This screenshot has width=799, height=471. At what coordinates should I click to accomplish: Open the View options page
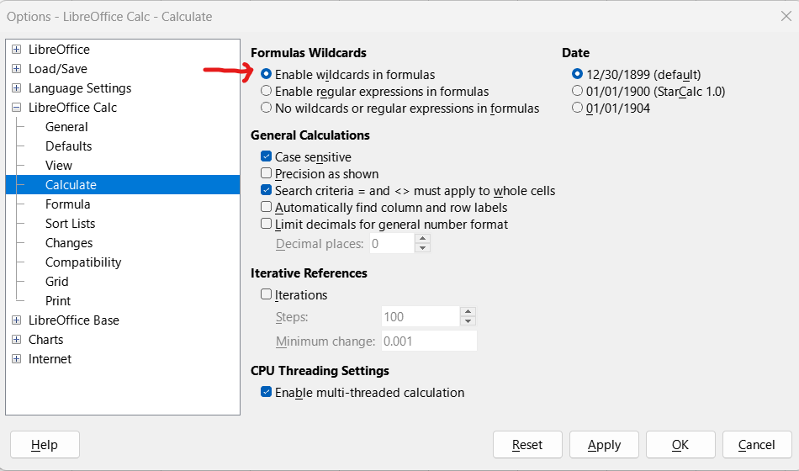tap(59, 166)
